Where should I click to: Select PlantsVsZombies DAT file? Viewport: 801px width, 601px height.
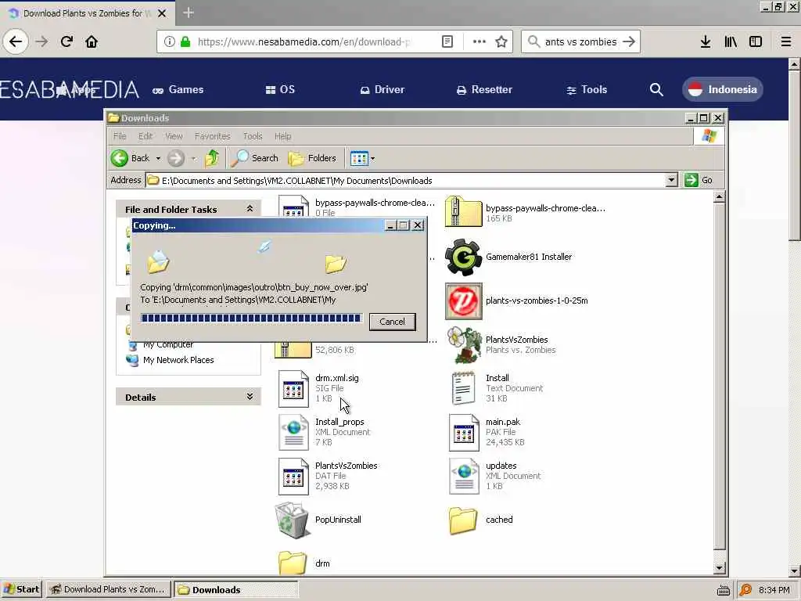[293, 477]
